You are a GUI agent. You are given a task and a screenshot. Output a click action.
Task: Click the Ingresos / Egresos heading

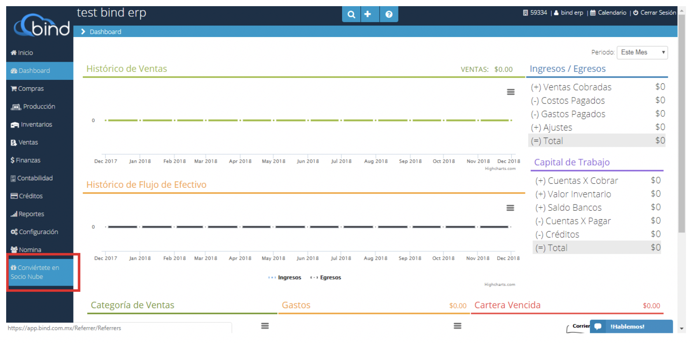tap(568, 69)
